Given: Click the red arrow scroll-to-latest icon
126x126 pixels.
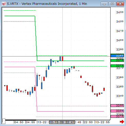Looking at the screenshot, I should (x=122, y=122).
